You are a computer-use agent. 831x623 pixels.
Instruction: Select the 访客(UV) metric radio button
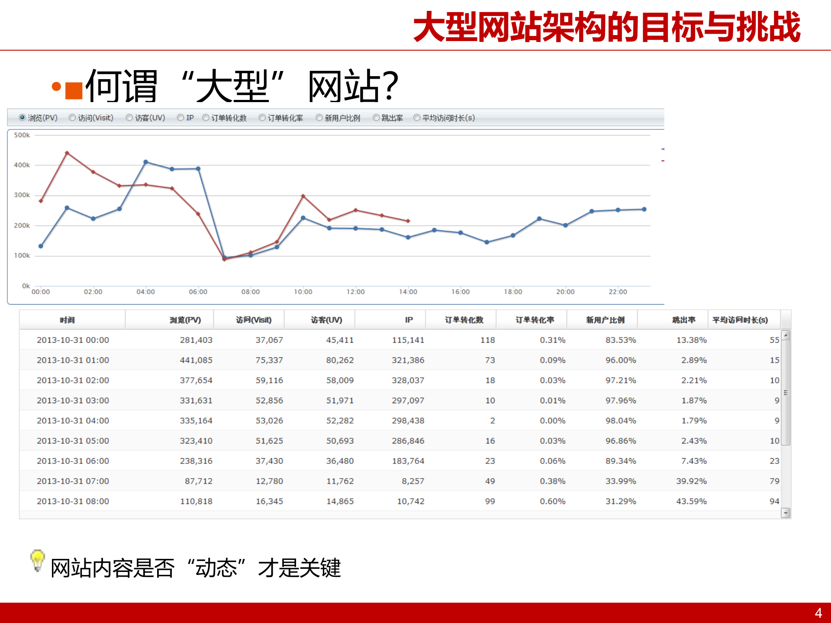tap(129, 117)
